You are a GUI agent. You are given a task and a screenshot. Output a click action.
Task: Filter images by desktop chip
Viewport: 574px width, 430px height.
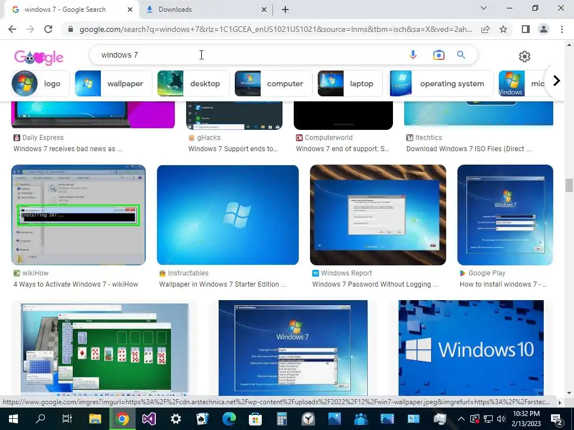[193, 83]
